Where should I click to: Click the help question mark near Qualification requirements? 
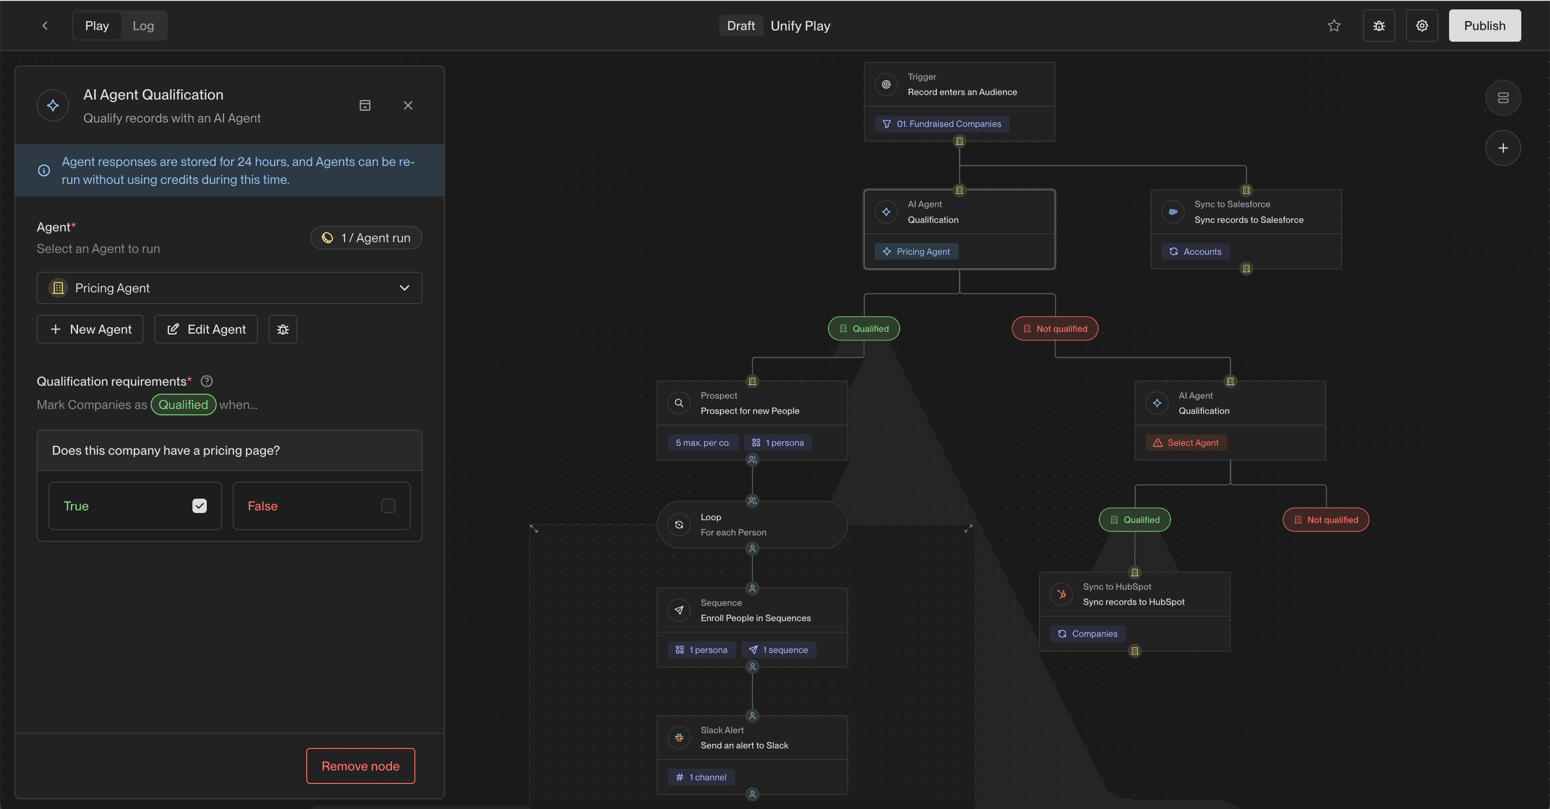[206, 381]
